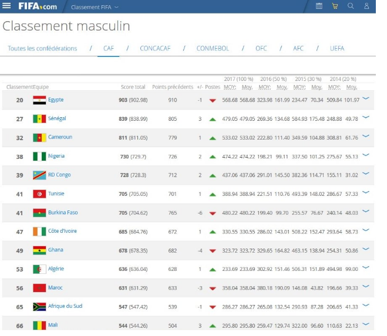This screenshot has height=336, width=387.
Task: Click the Maroc flag icon
Action: point(39,288)
